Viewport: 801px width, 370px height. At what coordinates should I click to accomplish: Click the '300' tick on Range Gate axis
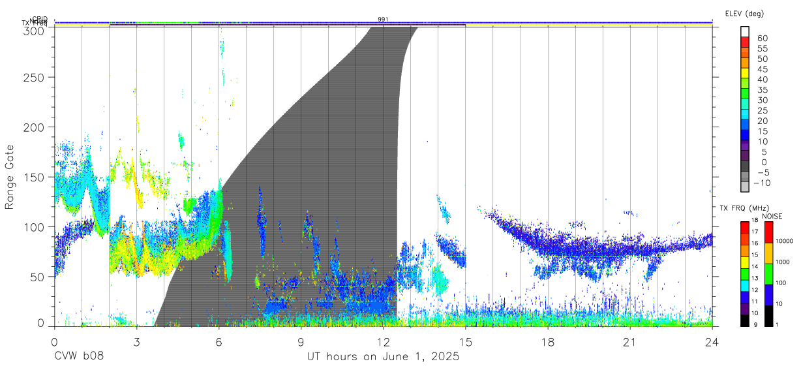click(33, 31)
